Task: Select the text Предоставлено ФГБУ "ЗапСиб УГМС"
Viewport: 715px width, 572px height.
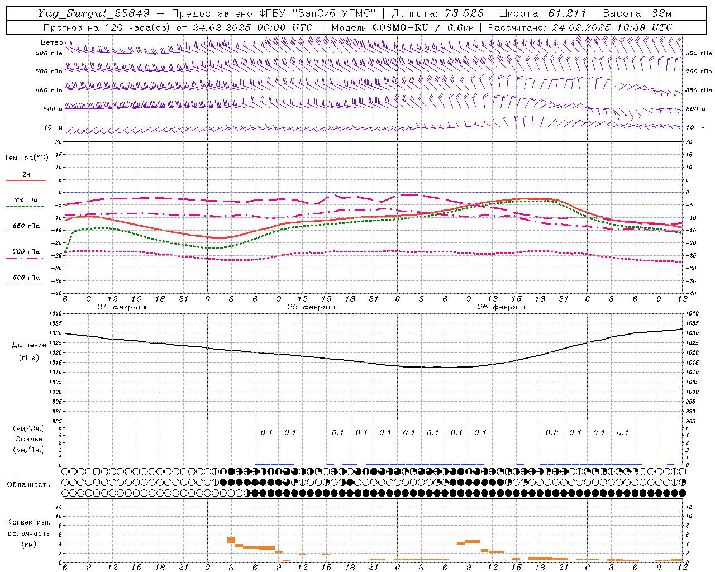Action: pyautogui.click(x=273, y=13)
